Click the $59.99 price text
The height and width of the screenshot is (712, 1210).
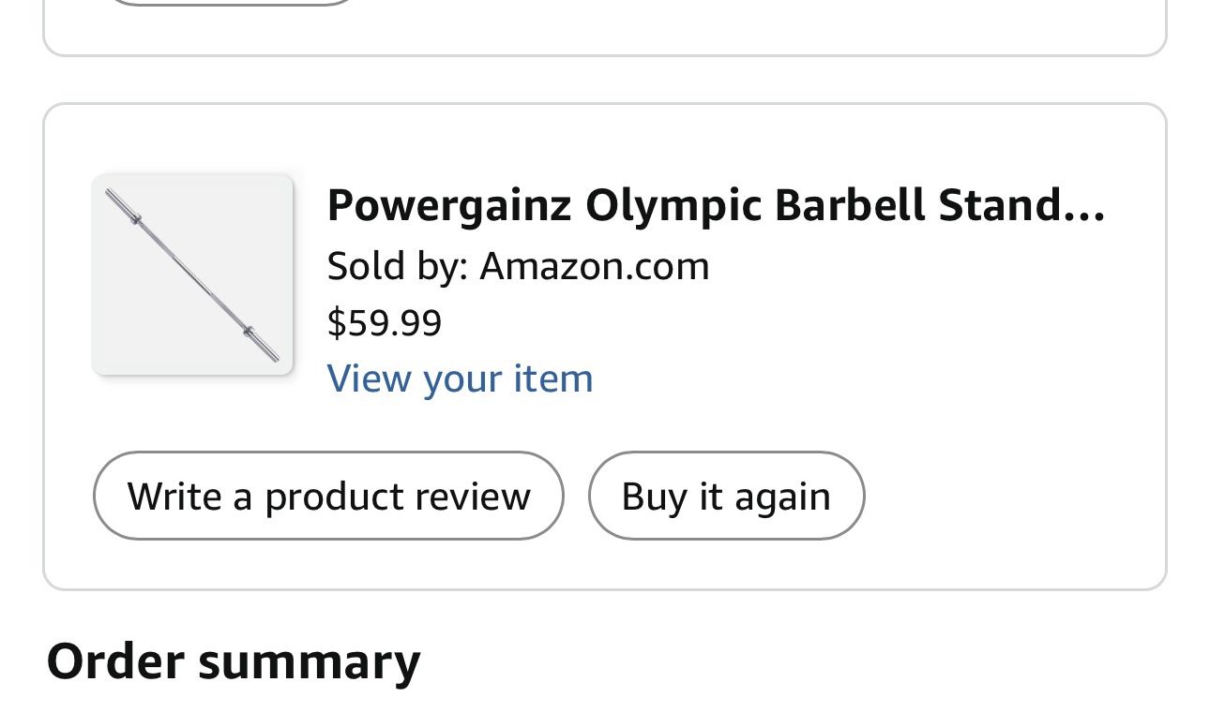[384, 323]
